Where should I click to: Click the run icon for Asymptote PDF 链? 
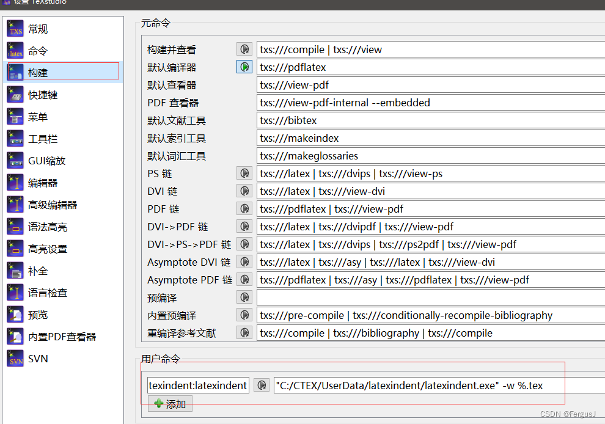pyautogui.click(x=244, y=280)
